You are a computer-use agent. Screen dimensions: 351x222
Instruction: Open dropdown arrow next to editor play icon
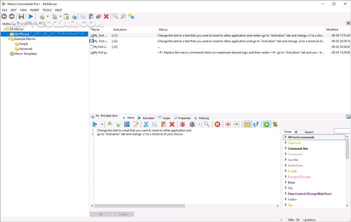[x=102, y=124]
